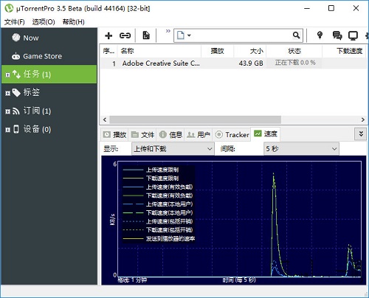369x298 pixels.
Task: Expand the 任务 (1) tree node
Action: 7,74
